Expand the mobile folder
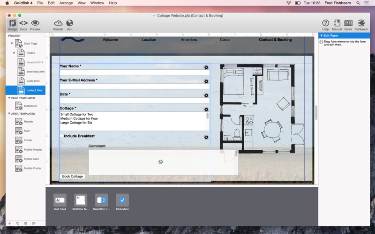The height and width of the screenshot is (234, 375). click(15, 53)
